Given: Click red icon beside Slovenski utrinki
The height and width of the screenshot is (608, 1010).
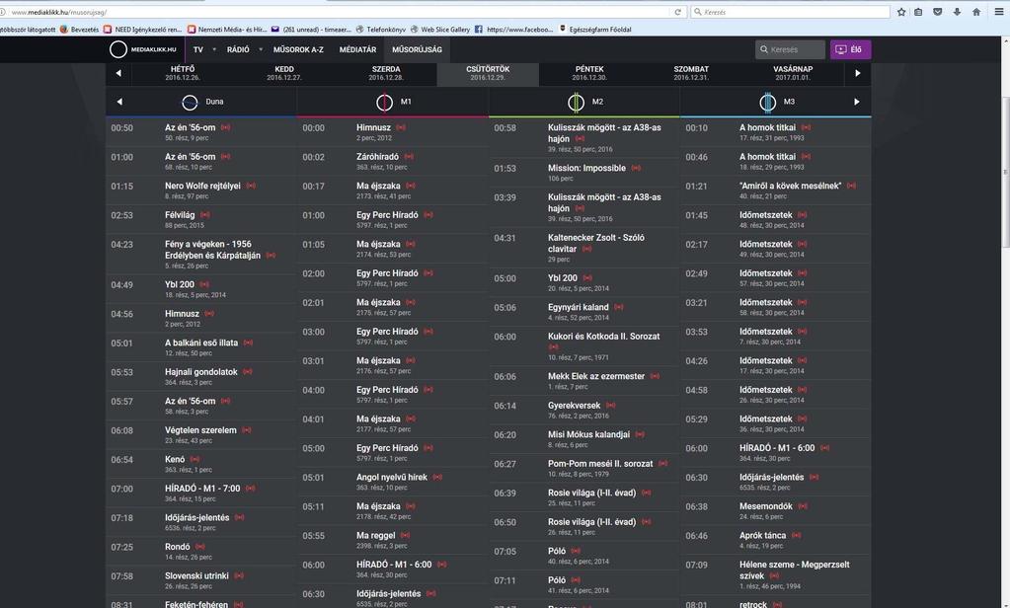Looking at the screenshot, I should (x=239, y=575).
